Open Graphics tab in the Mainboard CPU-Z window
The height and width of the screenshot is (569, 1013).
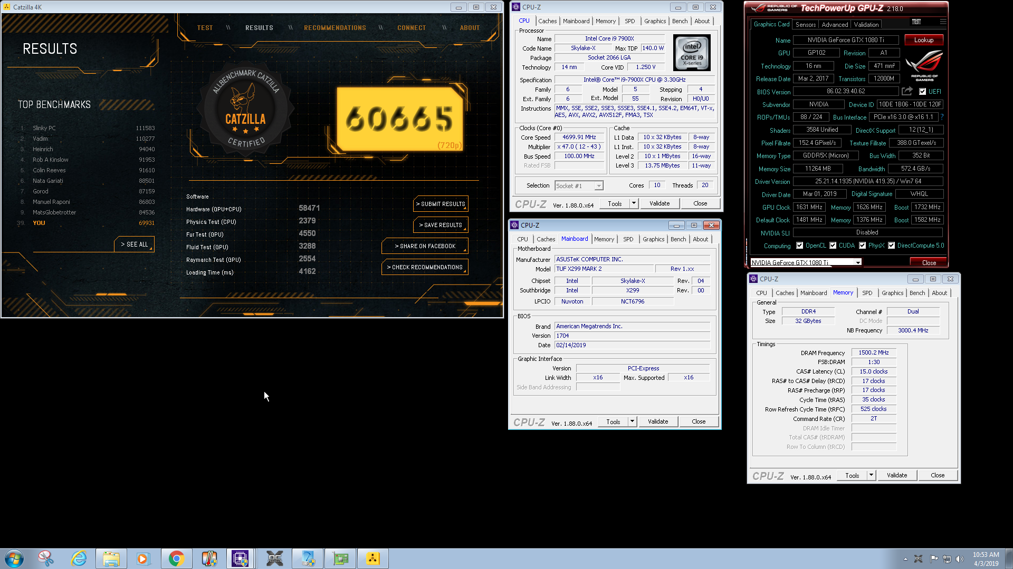654,239
